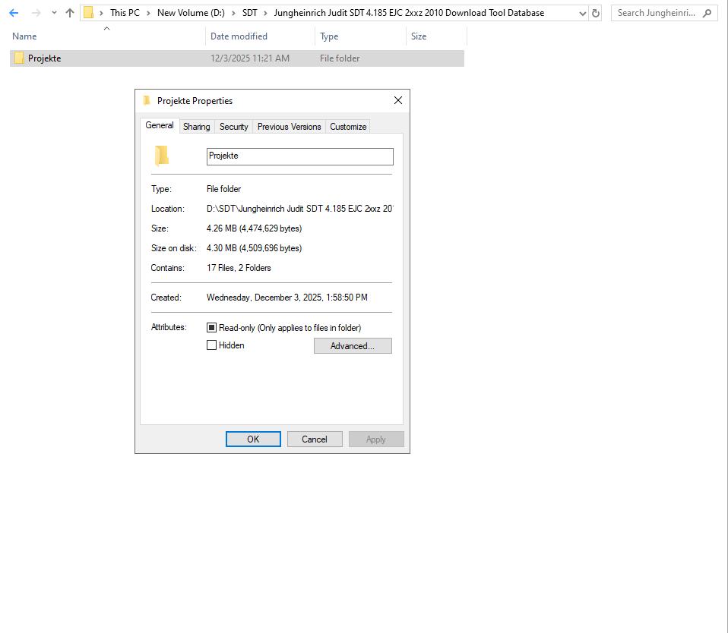Click the Location path value

click(300, 209)
